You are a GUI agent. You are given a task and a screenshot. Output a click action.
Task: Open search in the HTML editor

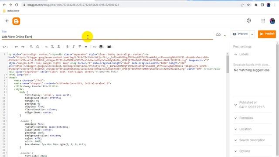31,47
